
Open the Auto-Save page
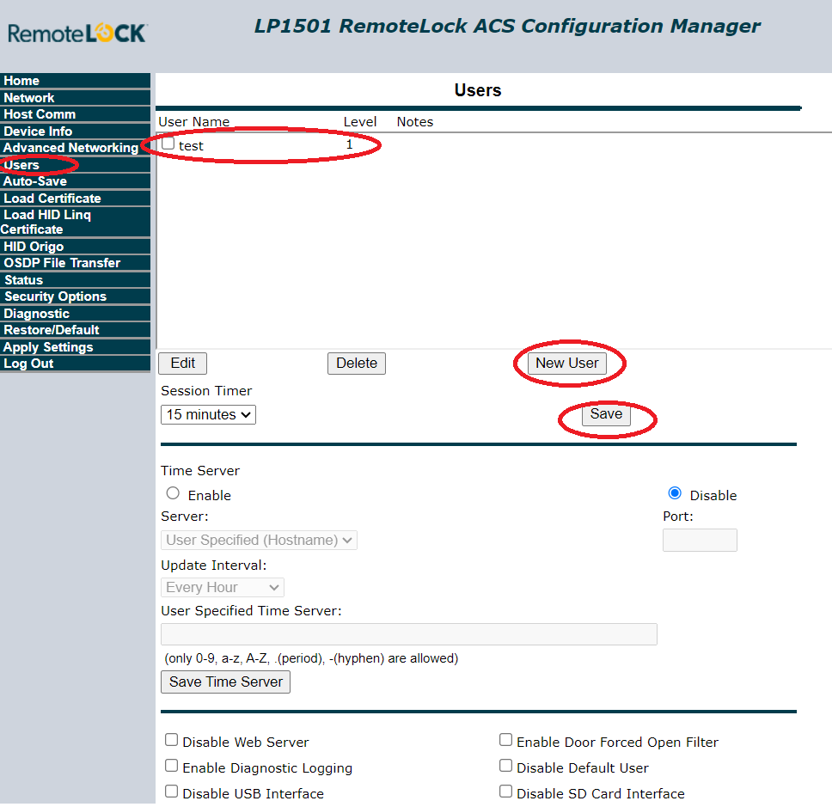(x=75, y=181)
